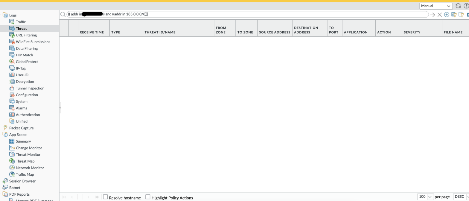Apply the filter with the arrow icon

pos(433,15)
